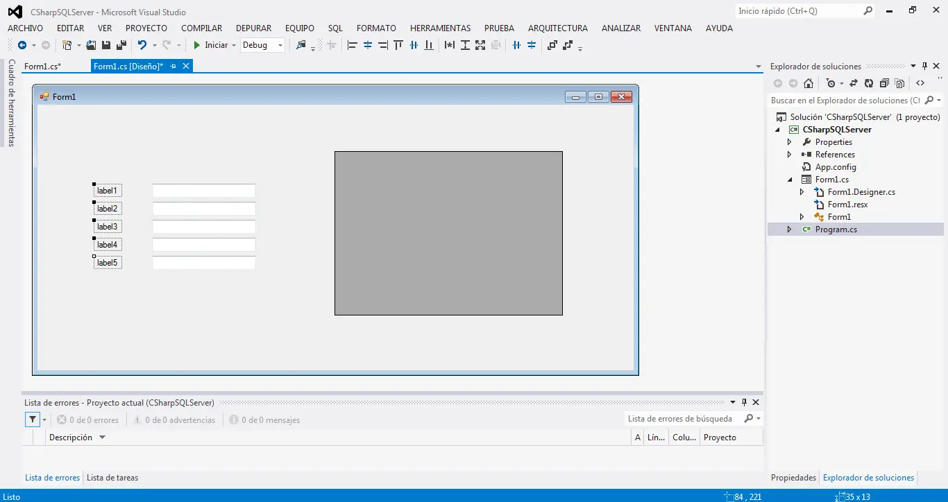The width and height of the screenshot is (948, 502).
Task: Click the Show All Files icon
Action: point(900,83)
